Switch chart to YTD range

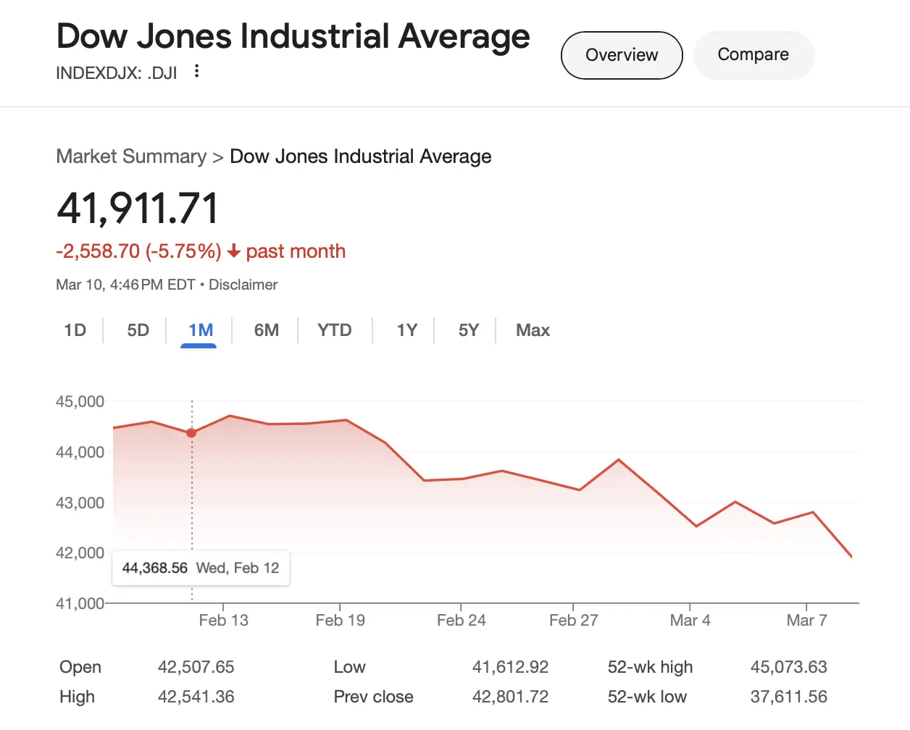334,330
